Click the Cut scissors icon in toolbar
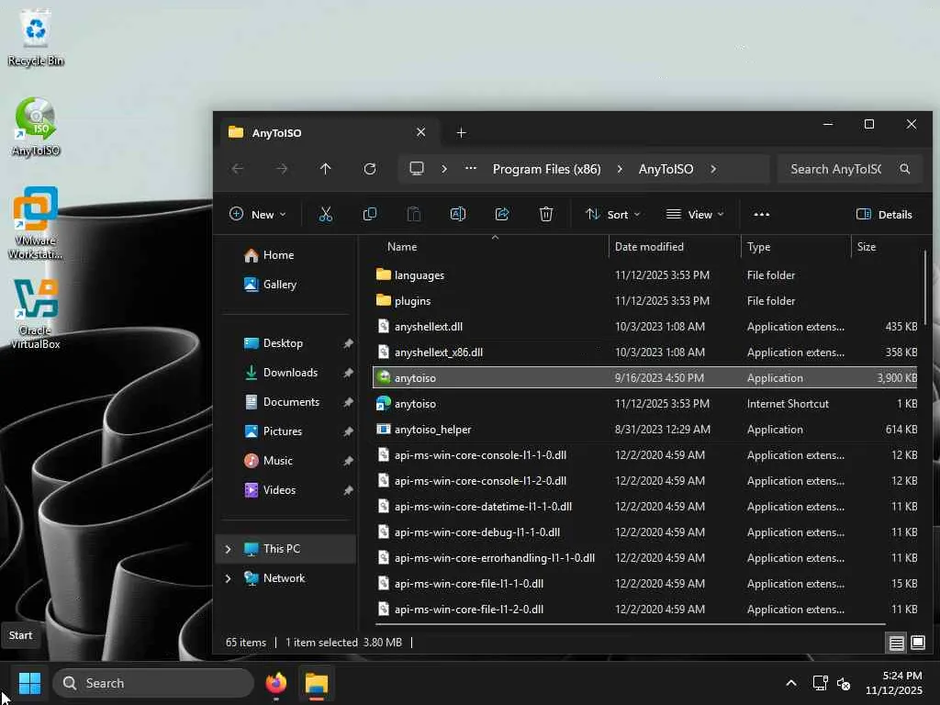940x705 pixels. (326, 214)
